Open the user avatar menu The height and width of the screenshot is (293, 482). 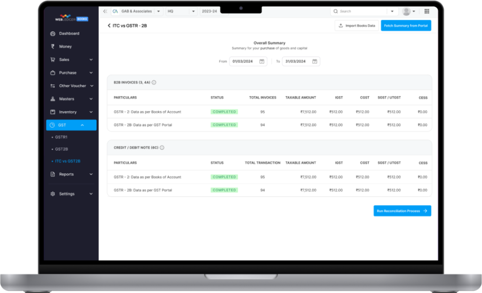coord(408,11)
